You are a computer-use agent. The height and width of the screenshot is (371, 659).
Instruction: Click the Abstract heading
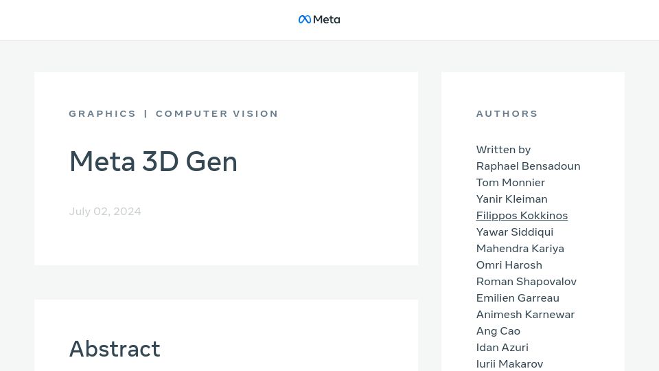pyautogui.click(x=115, y=349)
